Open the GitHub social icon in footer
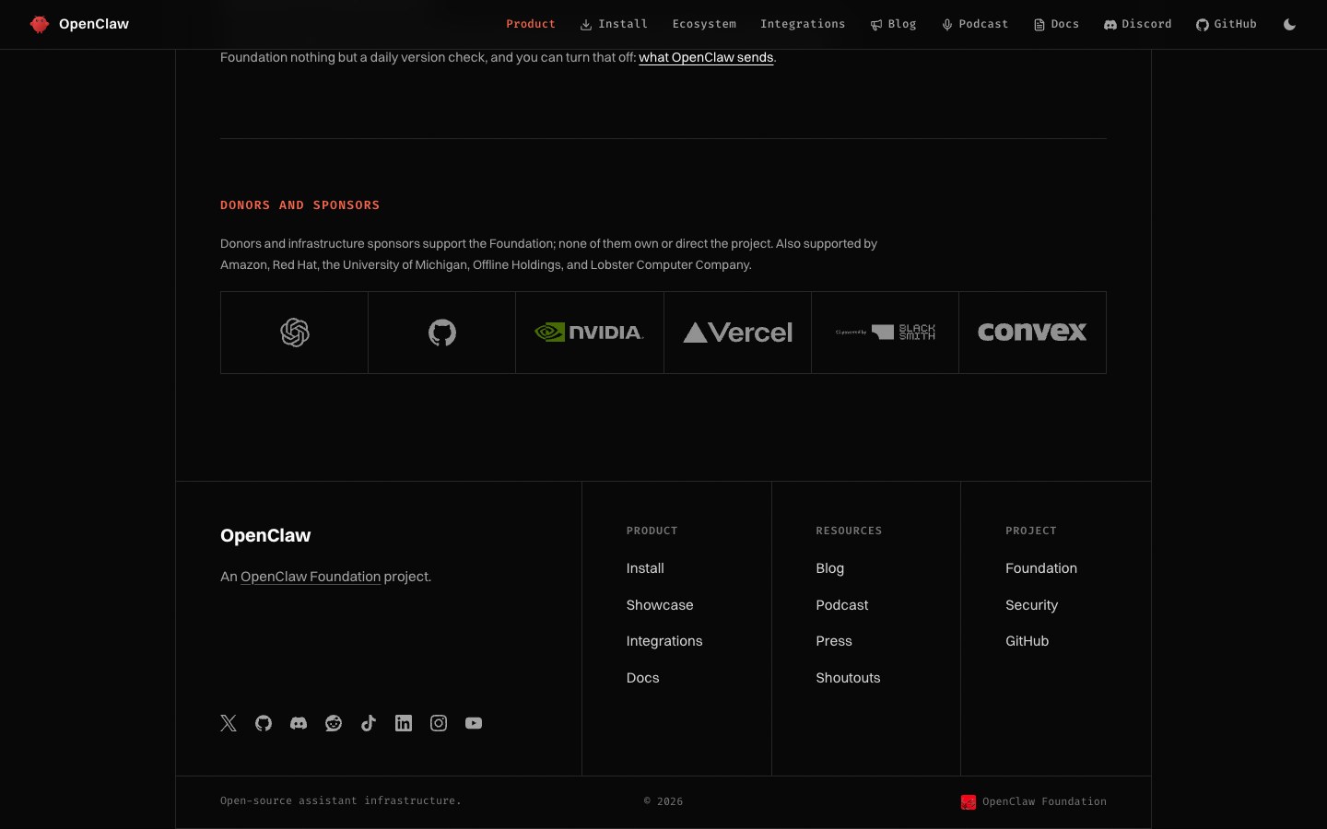The height and width of the screenshot is (829, 1327). (x=264, y=723)
